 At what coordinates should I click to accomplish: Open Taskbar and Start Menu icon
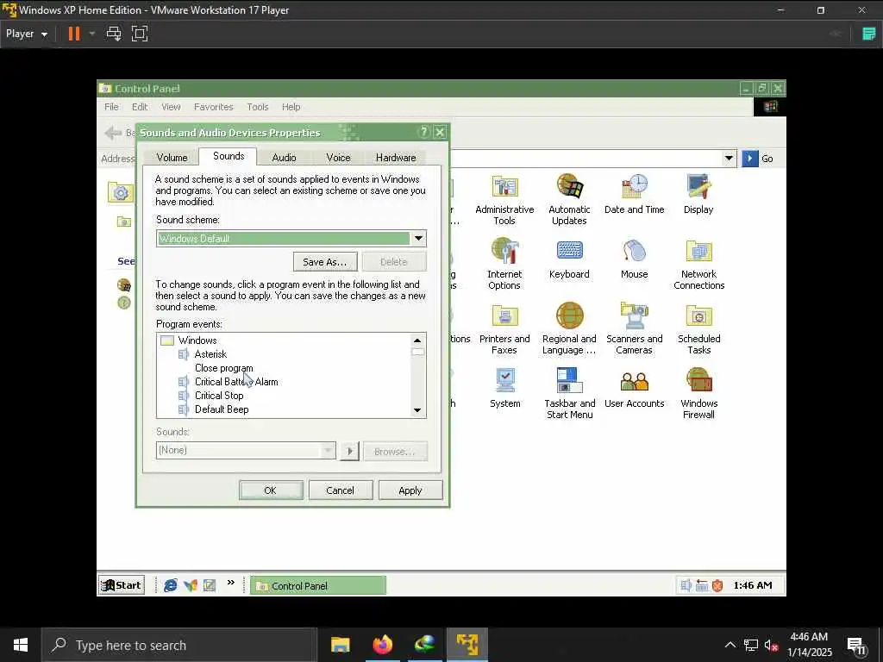[x=569, y=393]
